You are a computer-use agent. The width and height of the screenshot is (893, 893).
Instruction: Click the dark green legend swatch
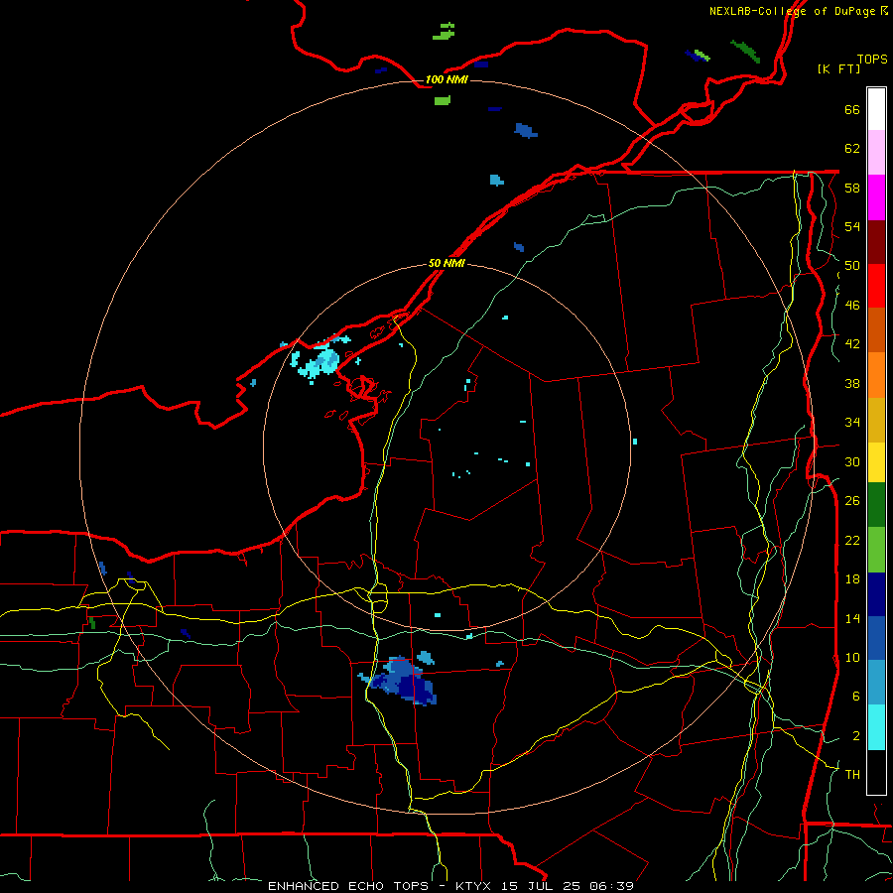coord(876,505)
